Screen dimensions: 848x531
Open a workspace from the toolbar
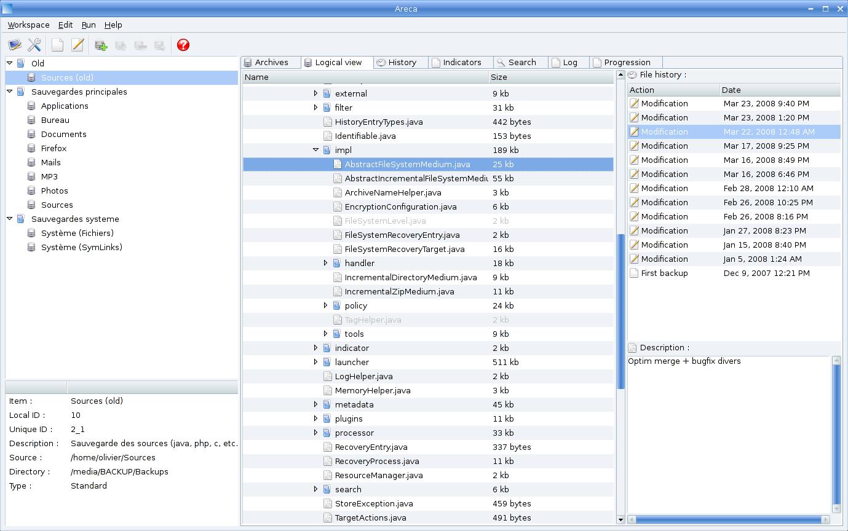tap(14, 44)
